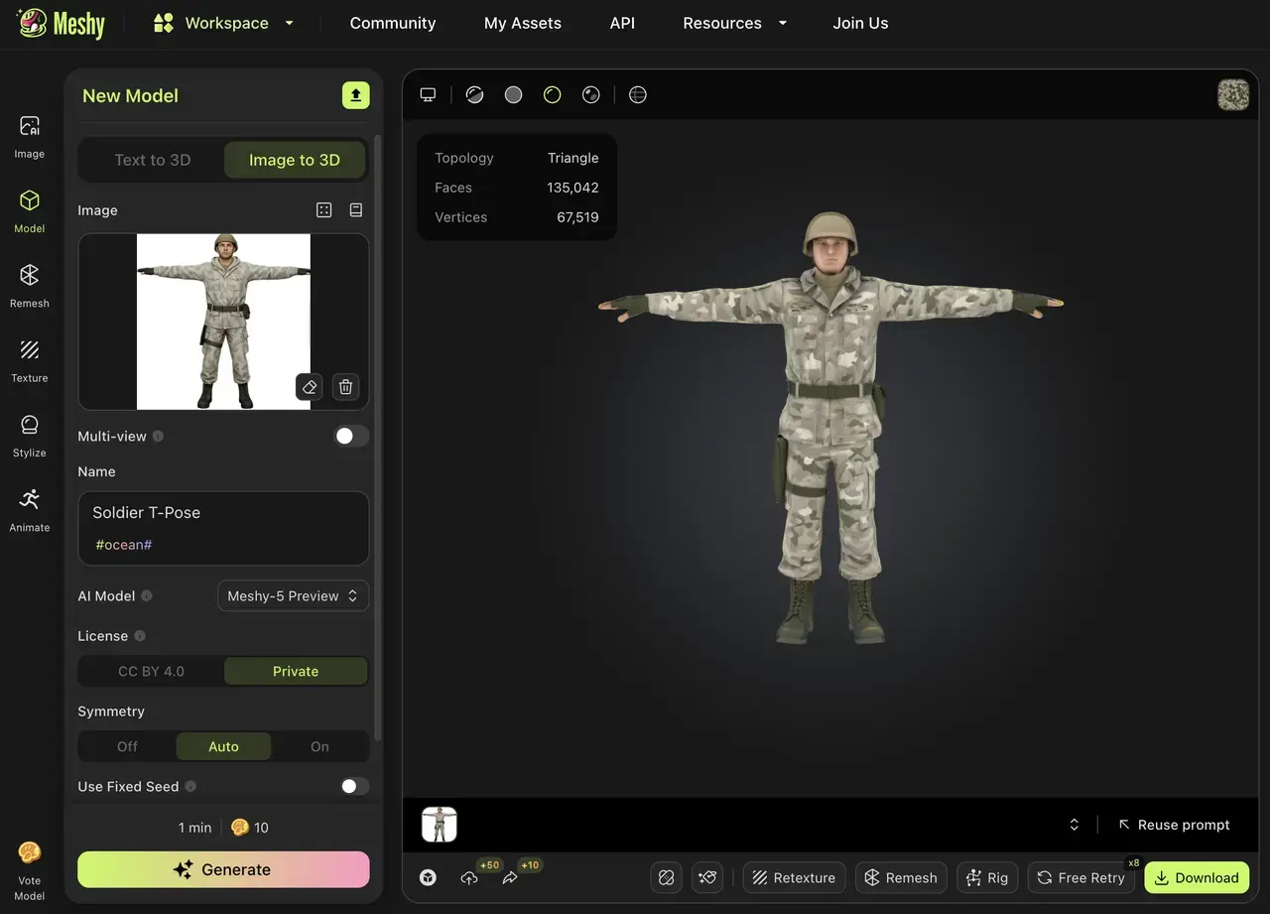Open the share option for +10 credits
This screenshot has height=914, width=1270.
tap(510, 877)
